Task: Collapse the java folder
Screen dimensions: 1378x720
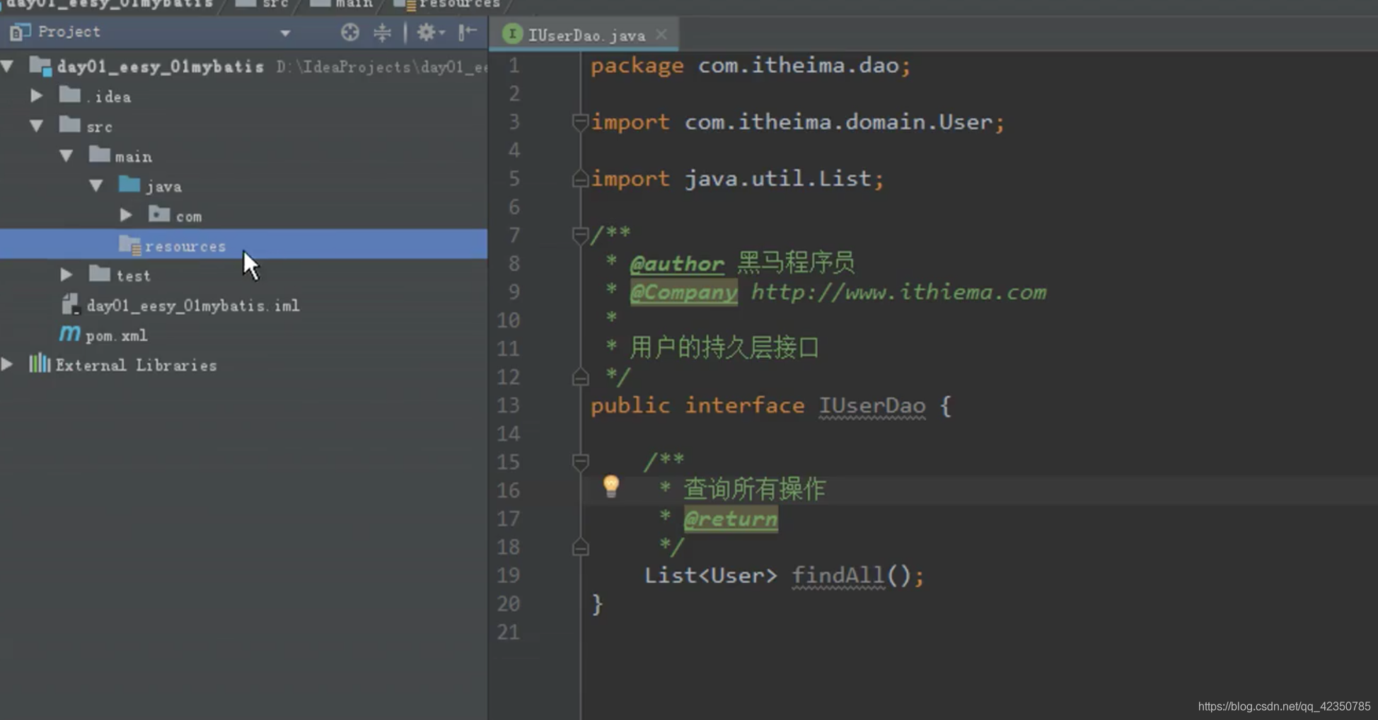Action: tap(96, 185)
